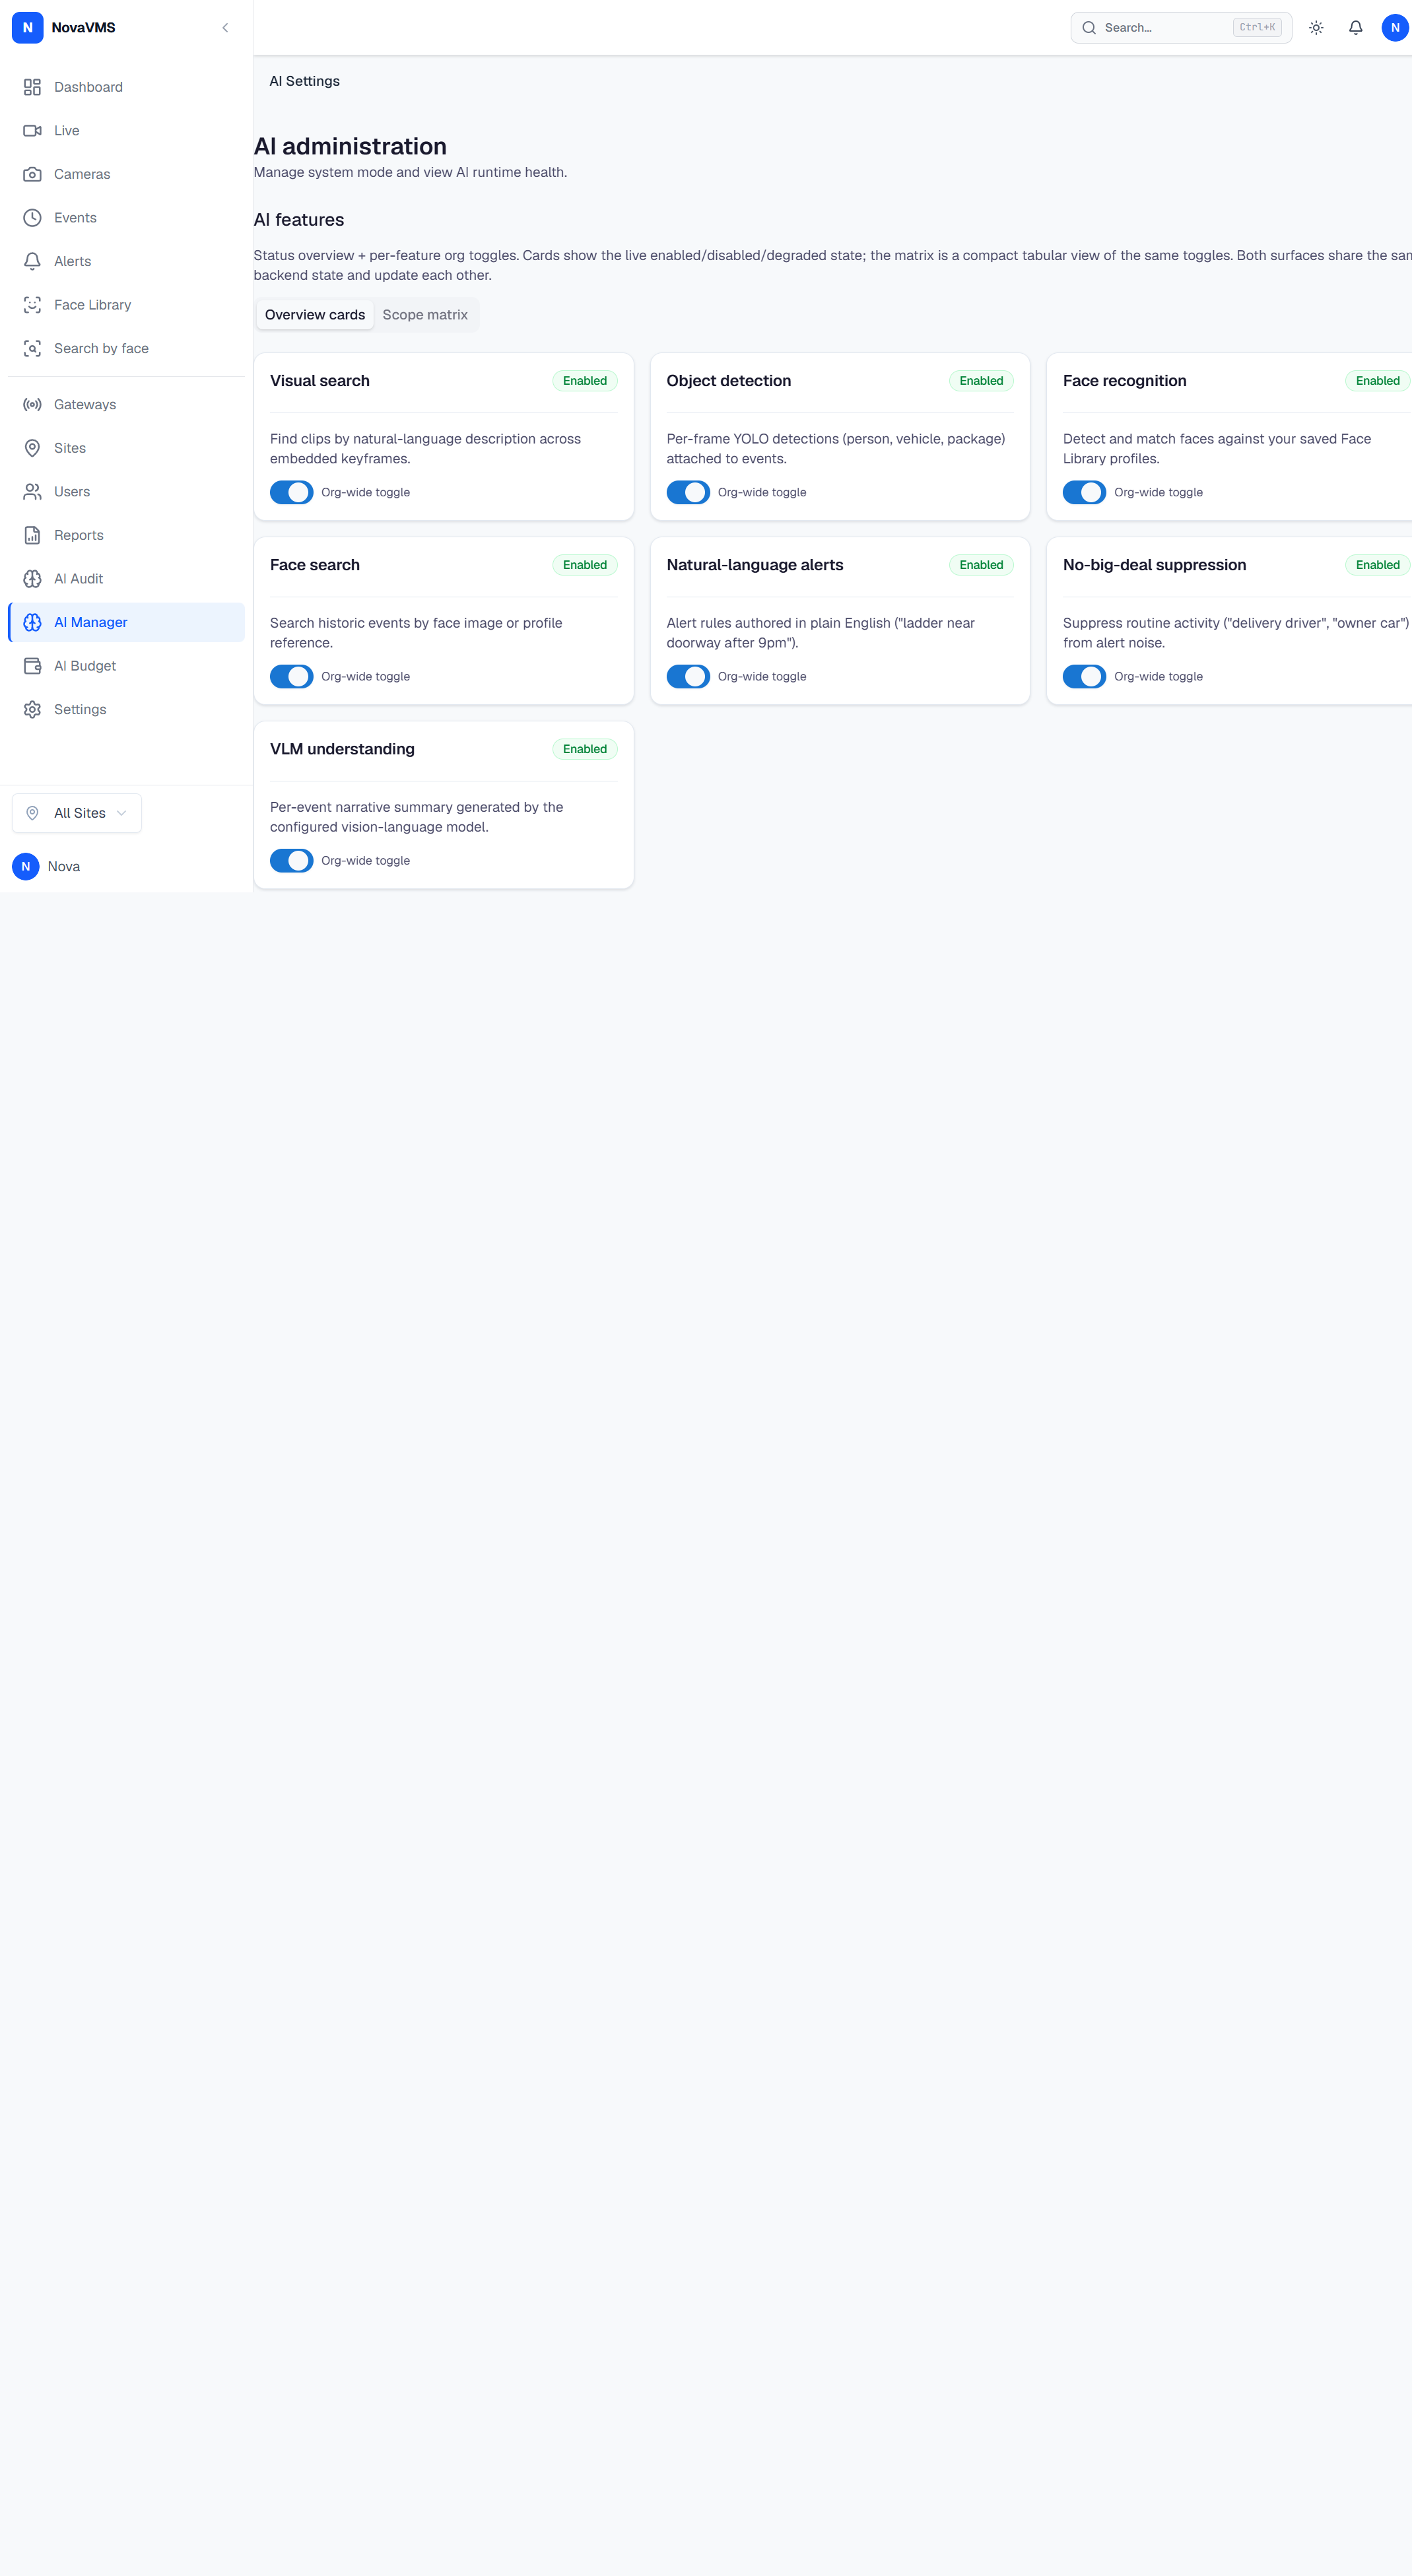
Task: Open Users in the sidebar
Action: 126,492
